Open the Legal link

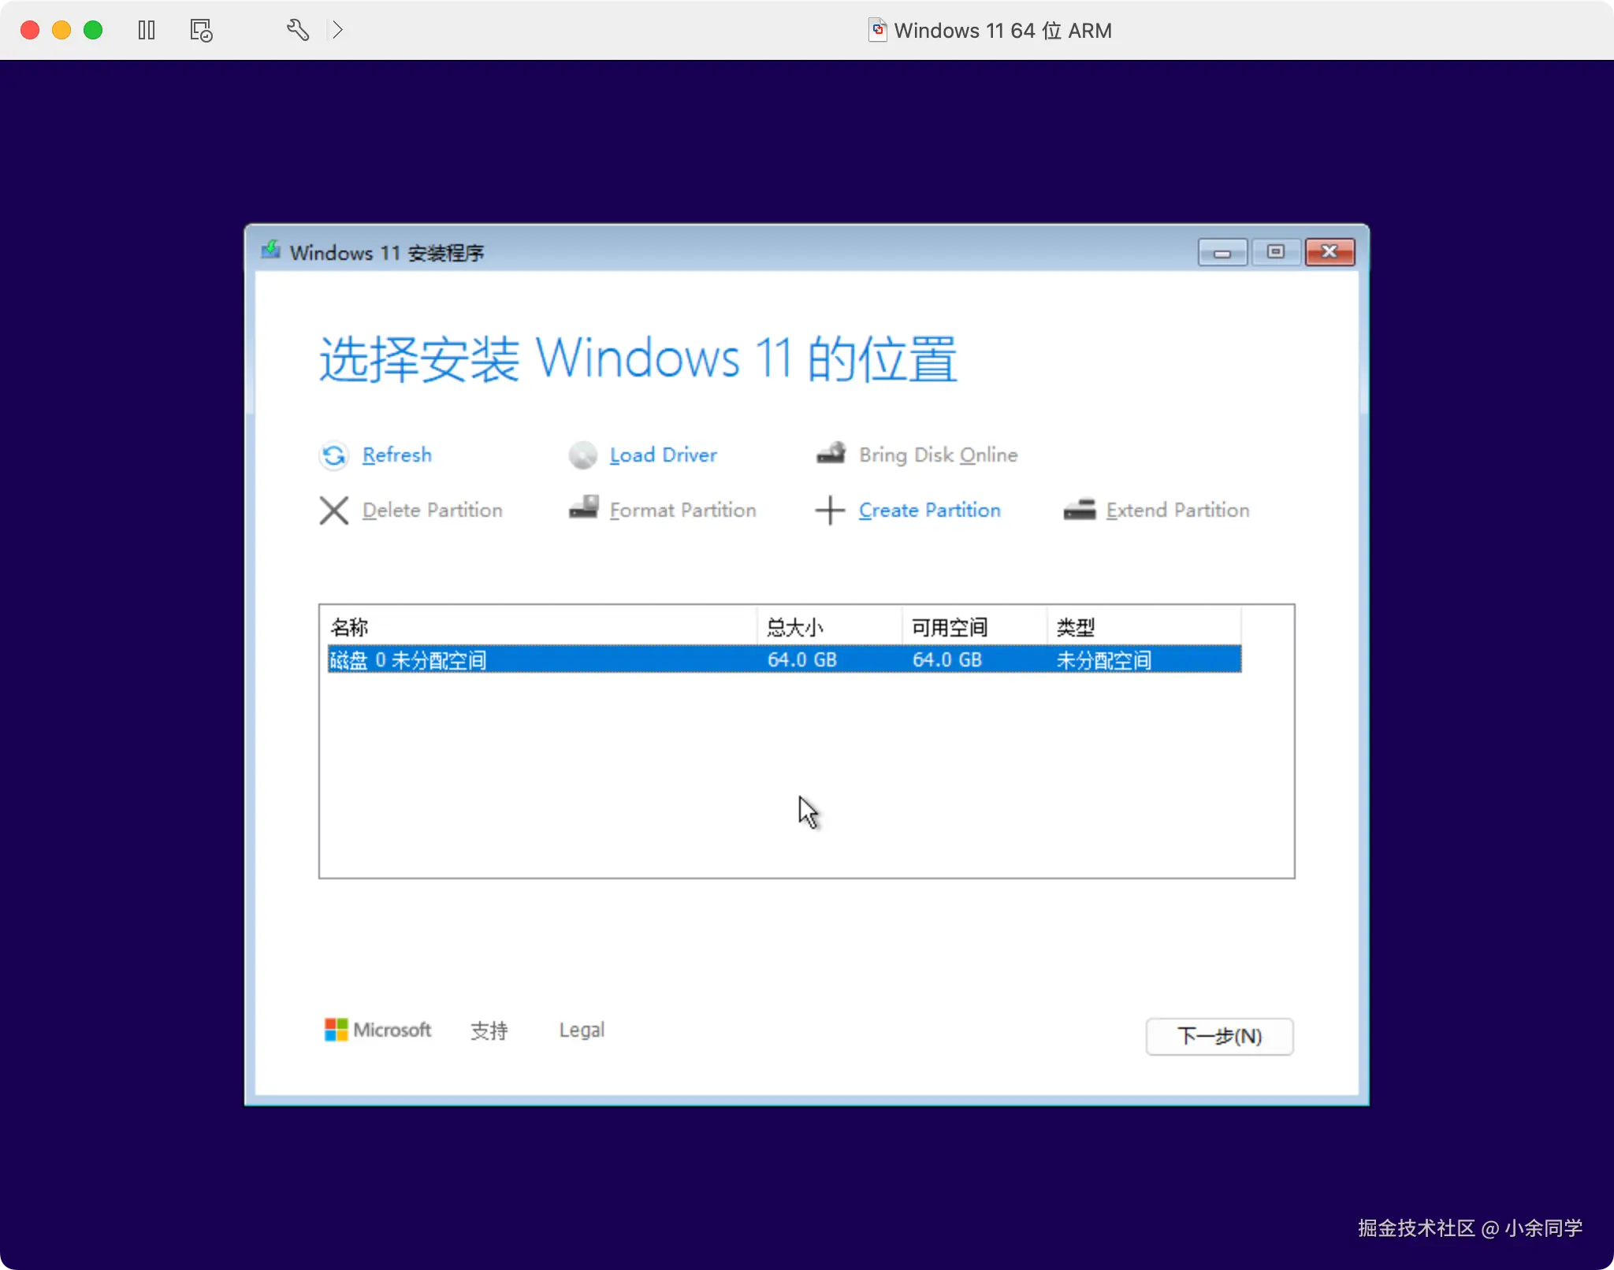582,1030
